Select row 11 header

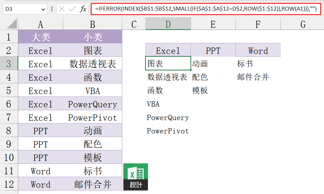9,171
